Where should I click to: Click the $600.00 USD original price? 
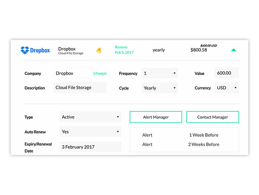tap(208, 45)
